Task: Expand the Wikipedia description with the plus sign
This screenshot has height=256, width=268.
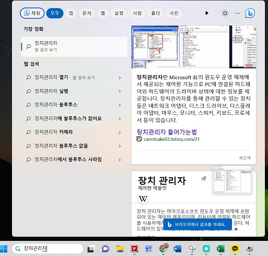Action: (236, 229)
